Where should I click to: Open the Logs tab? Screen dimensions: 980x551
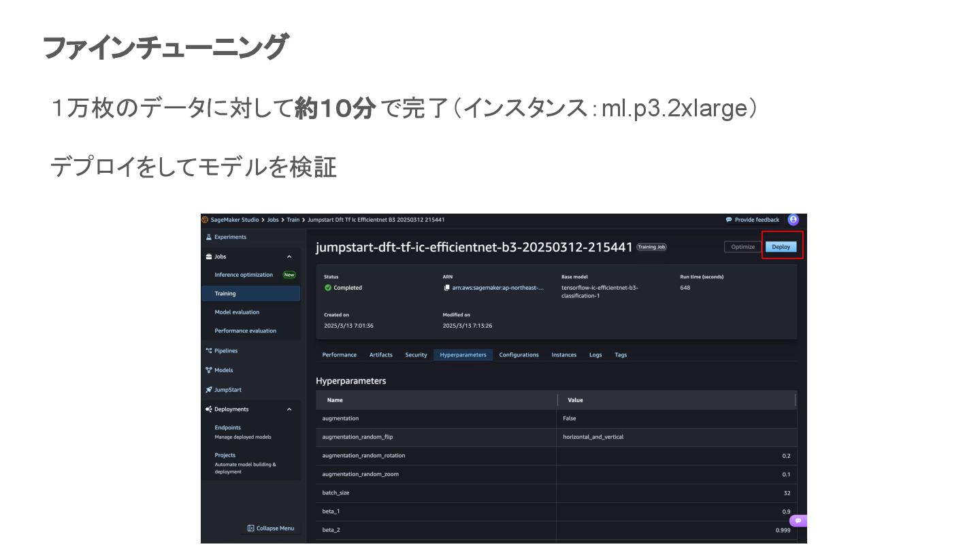595,354
